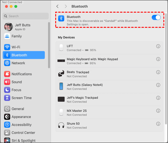Click info icon for Magic Keyboard
Viewport: 168px width, 143px height.
(158, 59)
